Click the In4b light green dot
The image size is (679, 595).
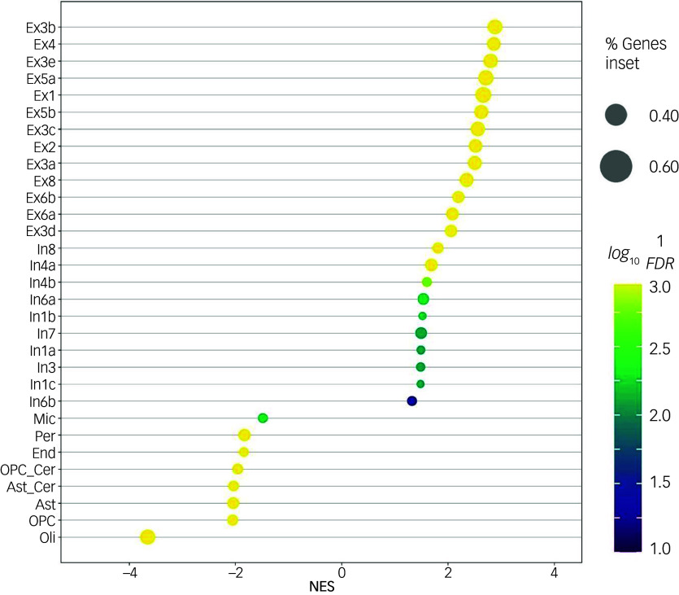427,282
